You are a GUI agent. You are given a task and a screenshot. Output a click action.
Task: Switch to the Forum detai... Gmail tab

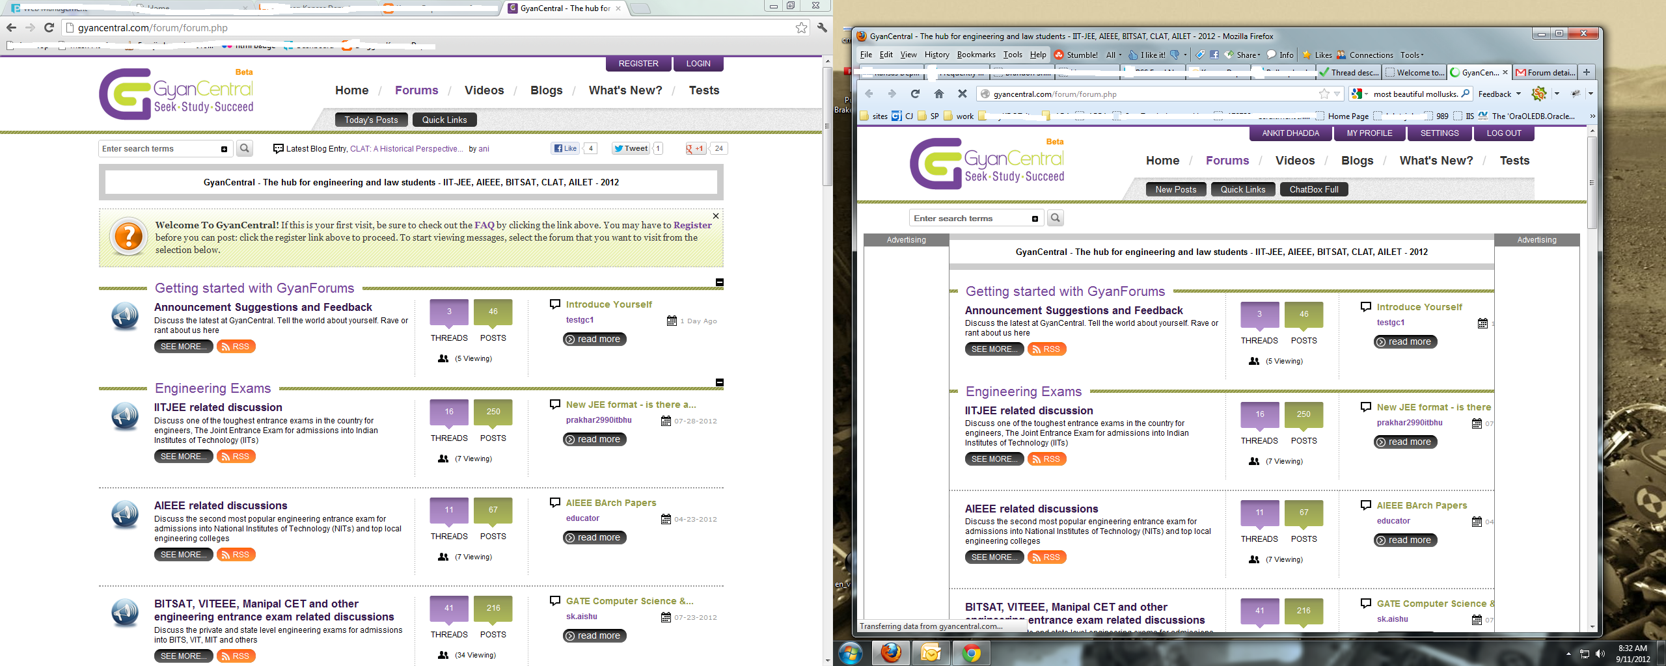tap(1546, 72)
